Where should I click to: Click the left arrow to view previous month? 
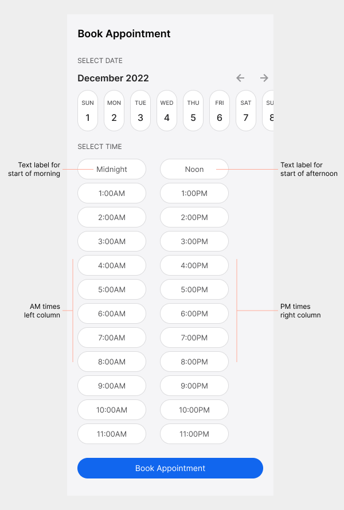click(x=240, y=78)
